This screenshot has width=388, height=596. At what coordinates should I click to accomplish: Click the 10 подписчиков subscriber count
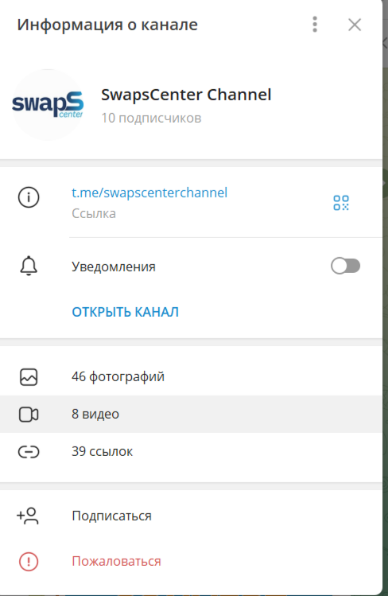coord(151,119)
